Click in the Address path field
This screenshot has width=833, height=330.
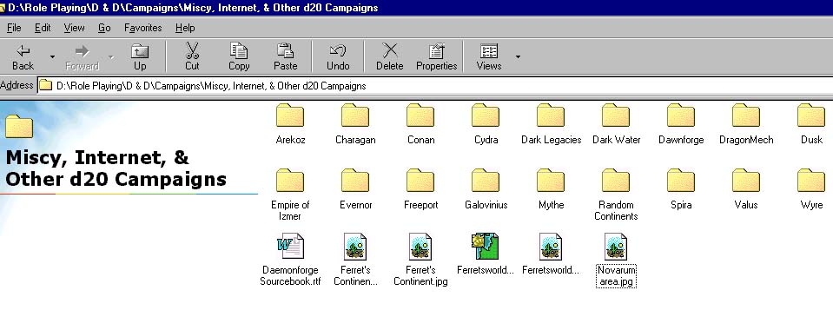434,86
